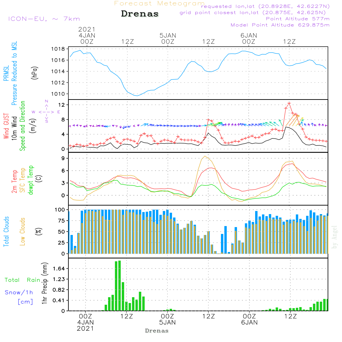Click the 1.64 precipitation tick label
The height and width of the screenshot is (342, 342).
pos(59,268)
